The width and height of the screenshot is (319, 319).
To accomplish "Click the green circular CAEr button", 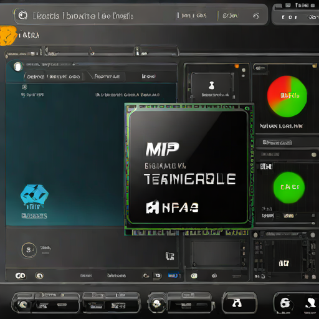I will 289,188.
